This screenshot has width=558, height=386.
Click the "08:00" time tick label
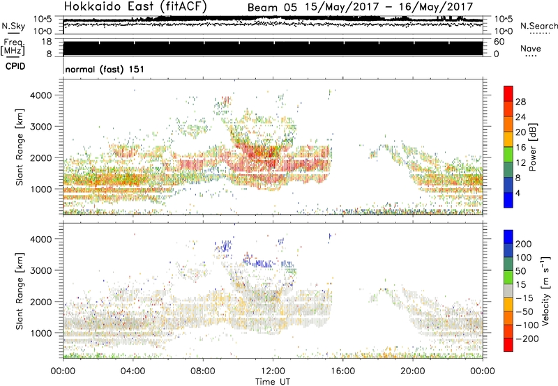[203, 371]
